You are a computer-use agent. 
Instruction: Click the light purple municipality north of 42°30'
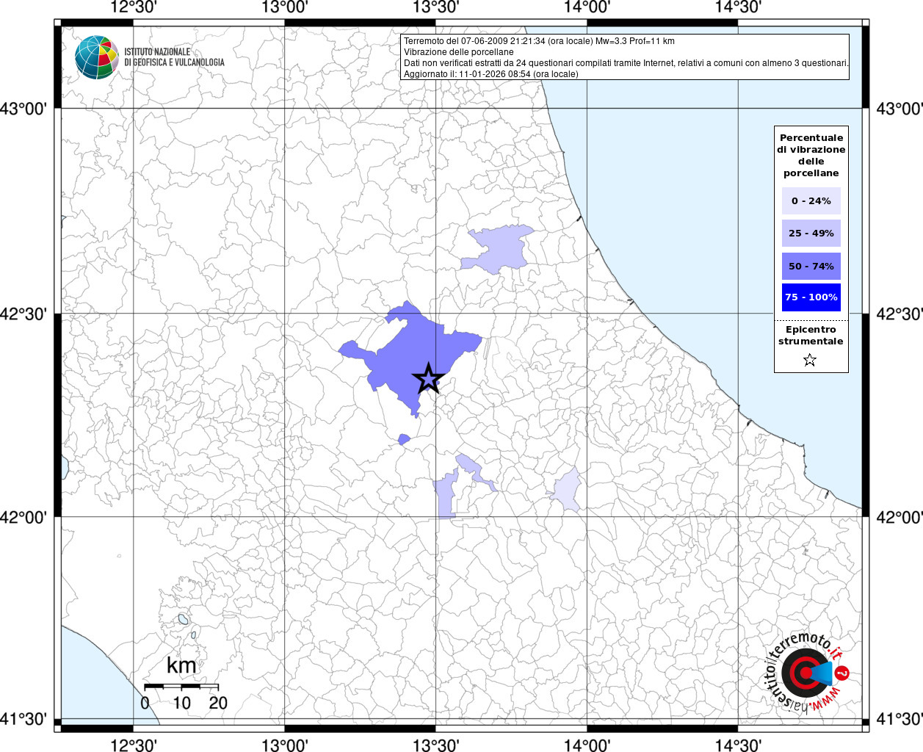click(499, 248)
